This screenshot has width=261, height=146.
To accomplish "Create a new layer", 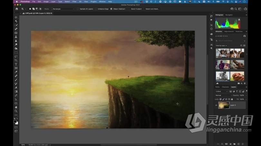I will click(238, 144).
